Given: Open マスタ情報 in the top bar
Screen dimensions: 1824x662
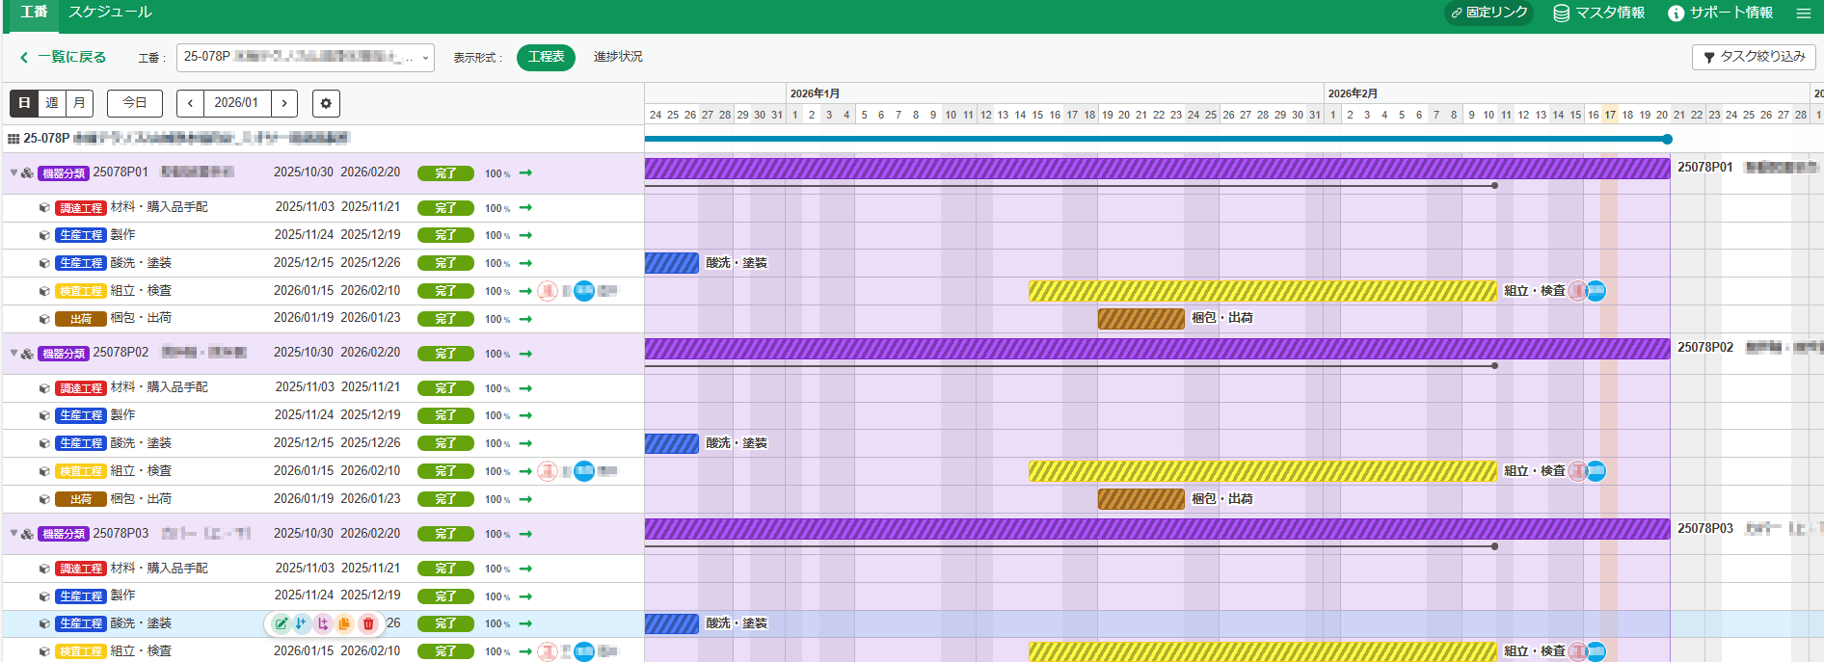Looking at the screenshot, I should point(1598,13).
